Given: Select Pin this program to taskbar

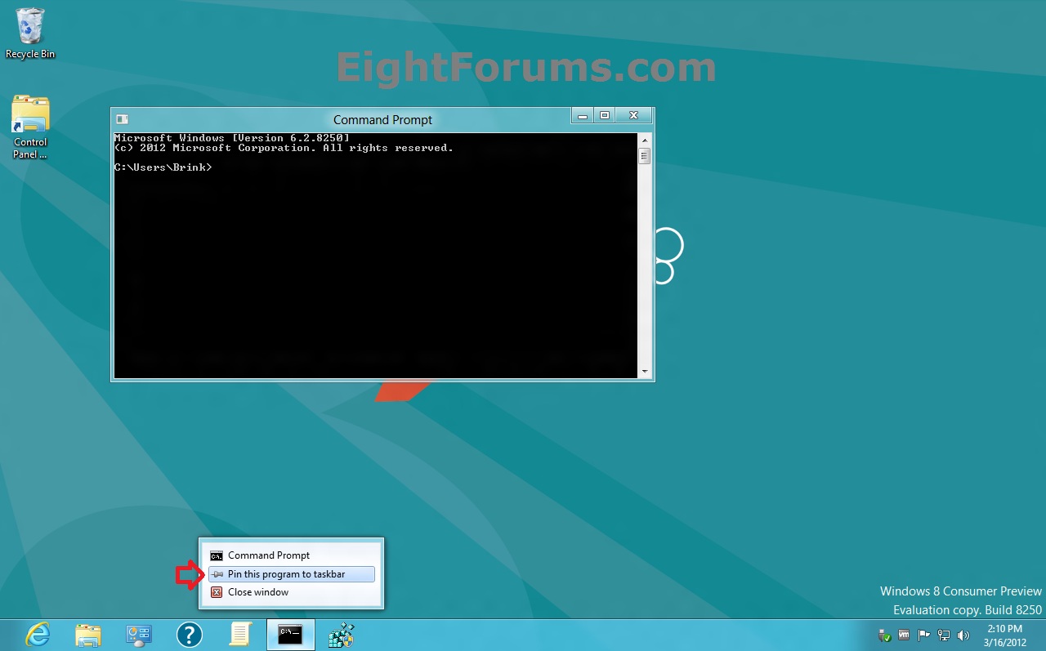Looking at the screenshot, I should [x=292, y=574].
